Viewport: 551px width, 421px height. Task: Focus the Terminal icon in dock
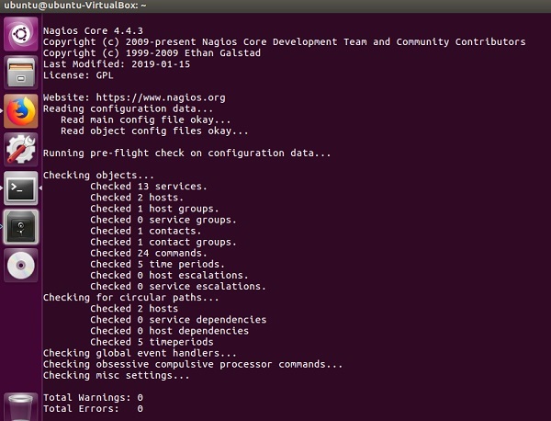tap(20, 188)
